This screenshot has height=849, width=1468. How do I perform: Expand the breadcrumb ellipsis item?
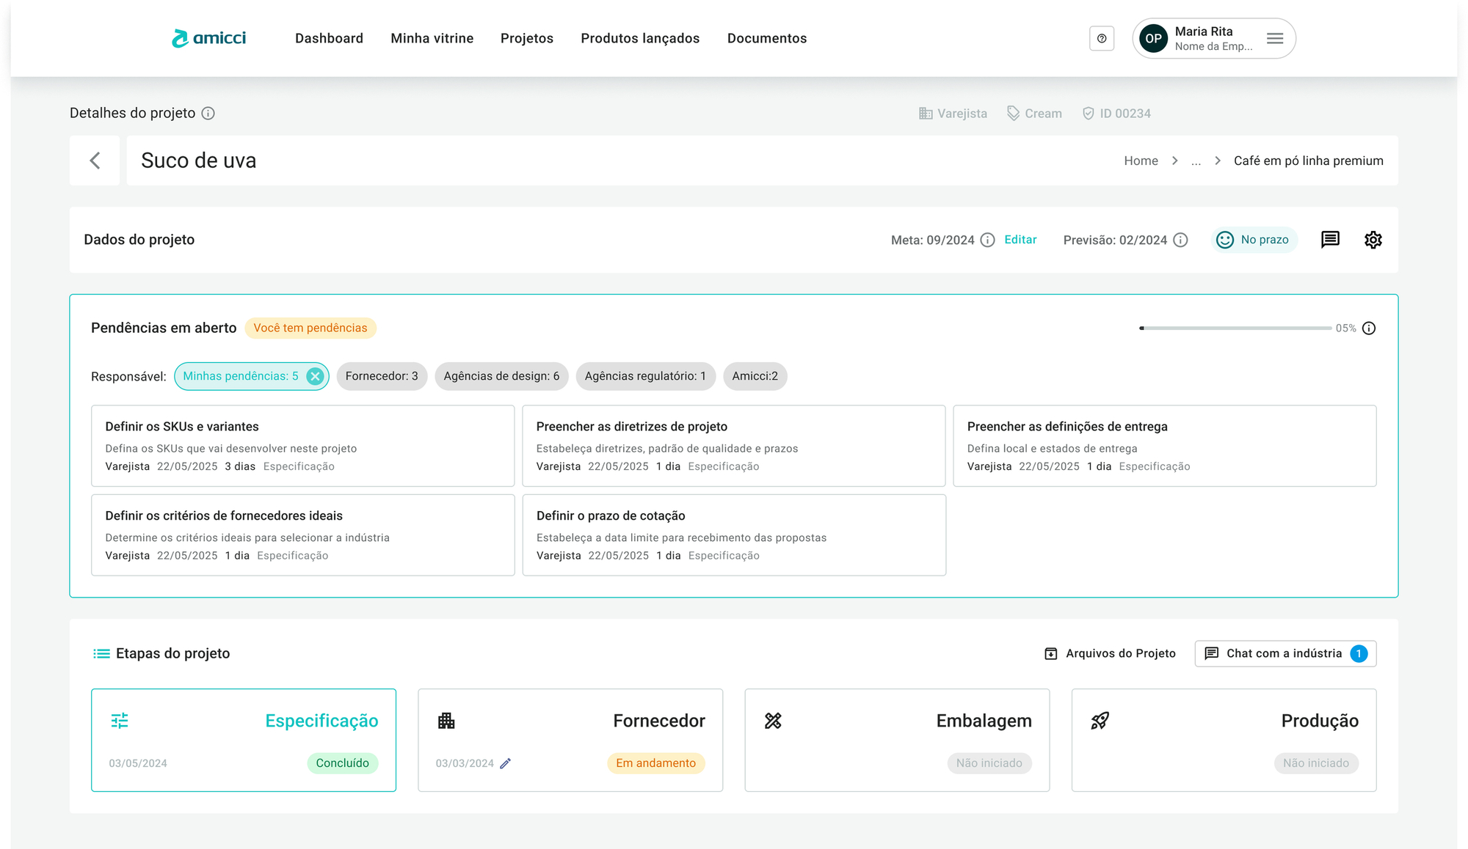point(1196,161)
